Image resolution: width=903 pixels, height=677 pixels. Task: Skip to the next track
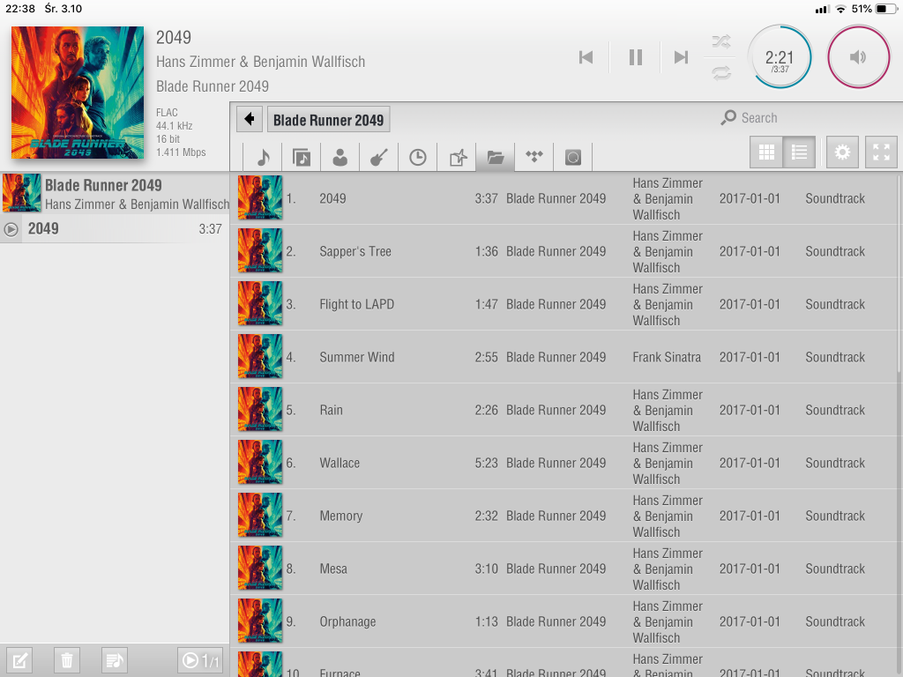point(682,57)
